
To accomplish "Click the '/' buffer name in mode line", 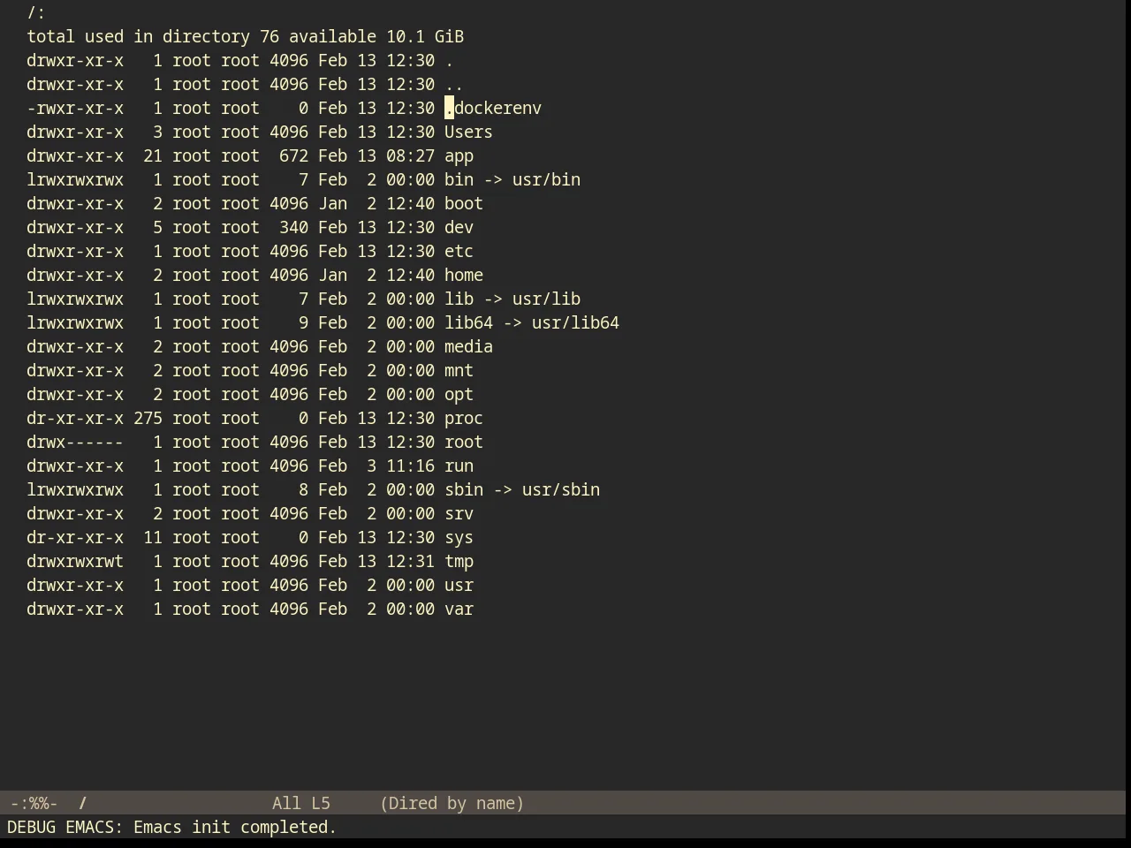I will (x=82, y=804).
